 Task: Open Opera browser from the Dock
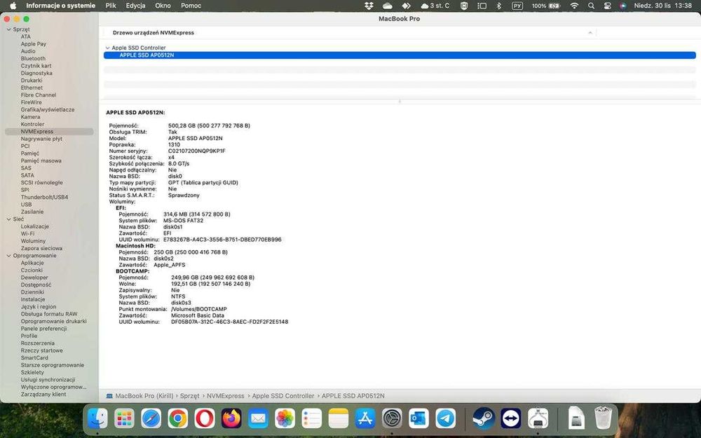tap(204, 419)
